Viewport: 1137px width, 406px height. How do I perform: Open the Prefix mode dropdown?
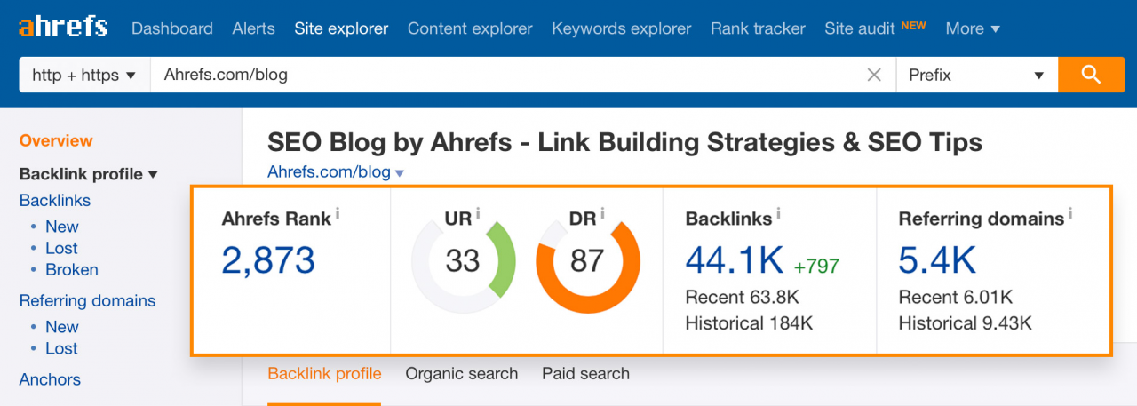pyautogui.click(x=977, y=76)
